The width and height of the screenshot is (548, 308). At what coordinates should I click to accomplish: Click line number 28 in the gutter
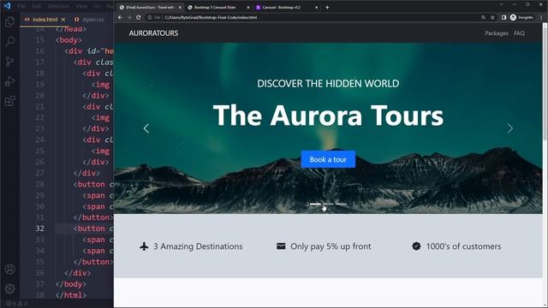40,184
